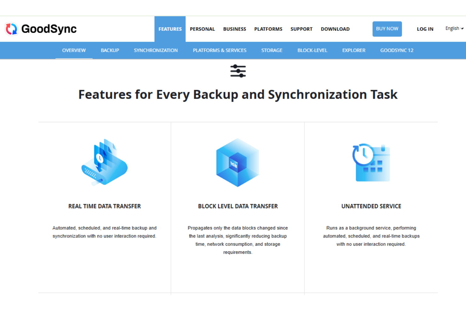Switch to the Backup tab

[x=110, y=50]
